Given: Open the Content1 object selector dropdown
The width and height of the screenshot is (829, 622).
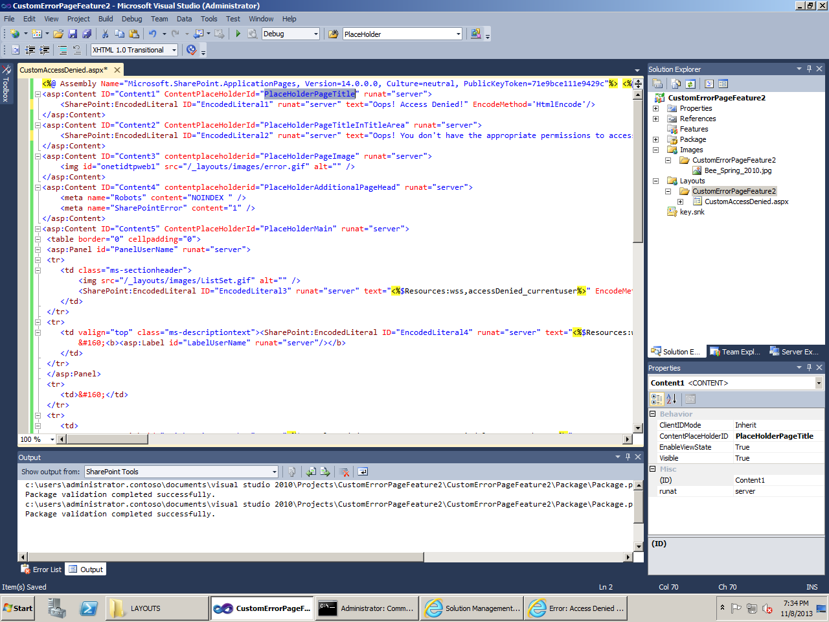Looking at the screenshot, I should (x=819, y=383).
